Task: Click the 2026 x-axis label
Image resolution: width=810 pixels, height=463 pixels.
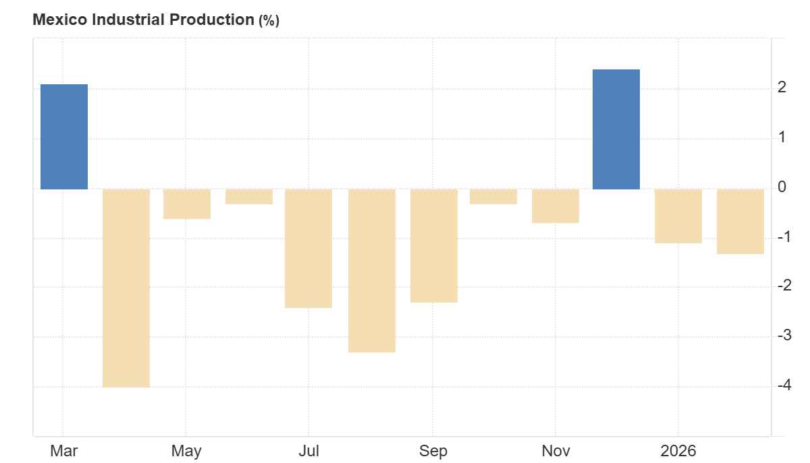Action: point(678,451)
